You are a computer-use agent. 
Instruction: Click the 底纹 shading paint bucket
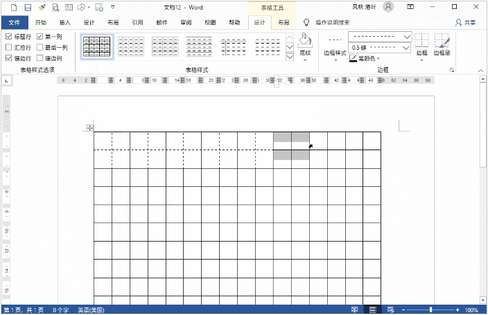(x=305, y=39)
